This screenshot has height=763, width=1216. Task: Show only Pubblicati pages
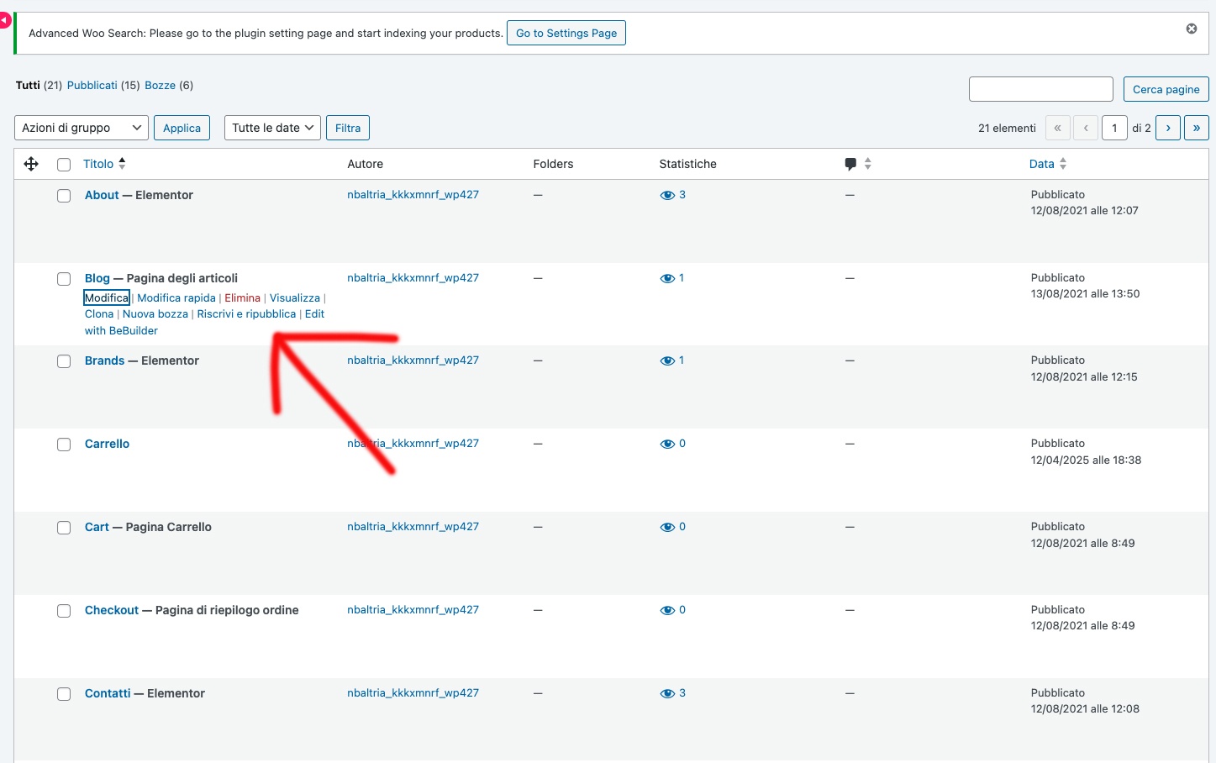92,85
